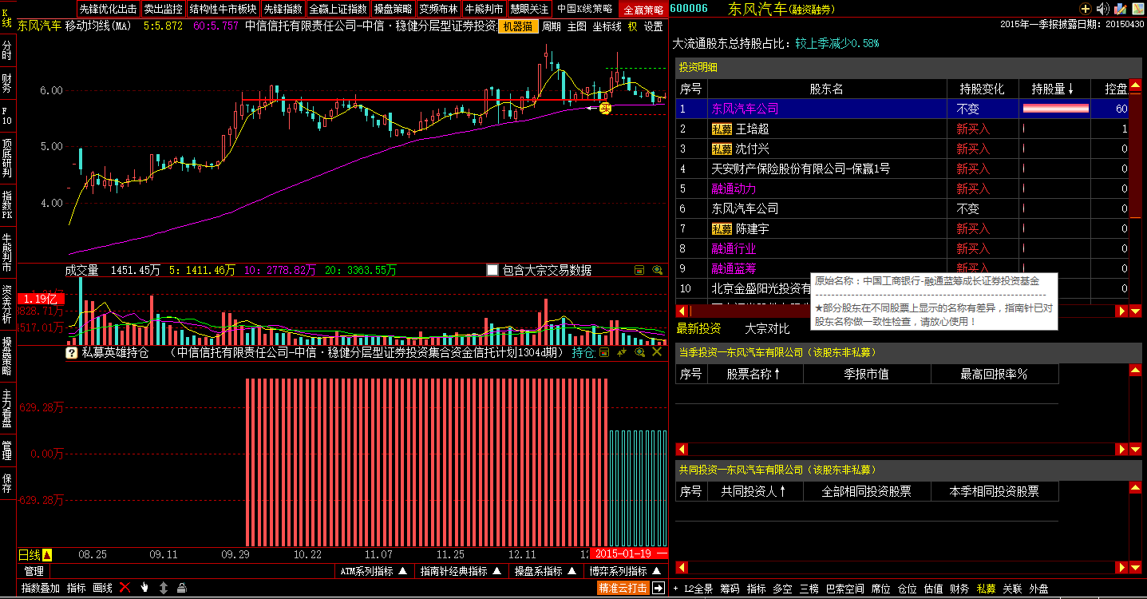Click the 精准云打击 button
1147x599 pixels.
point(623,588)
